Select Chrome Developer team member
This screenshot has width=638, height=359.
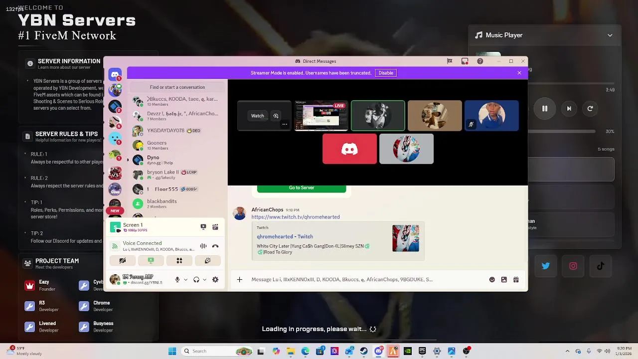[95, 306]
